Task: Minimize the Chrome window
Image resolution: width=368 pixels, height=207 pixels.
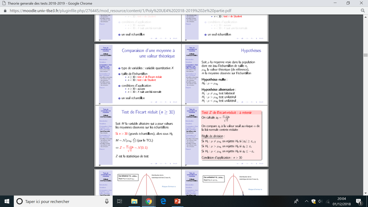Action: [x=335, y=3]
